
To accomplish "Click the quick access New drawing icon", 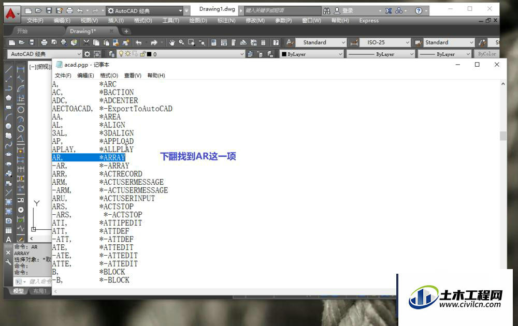I will pyautogui.click(x=28, y=11).
